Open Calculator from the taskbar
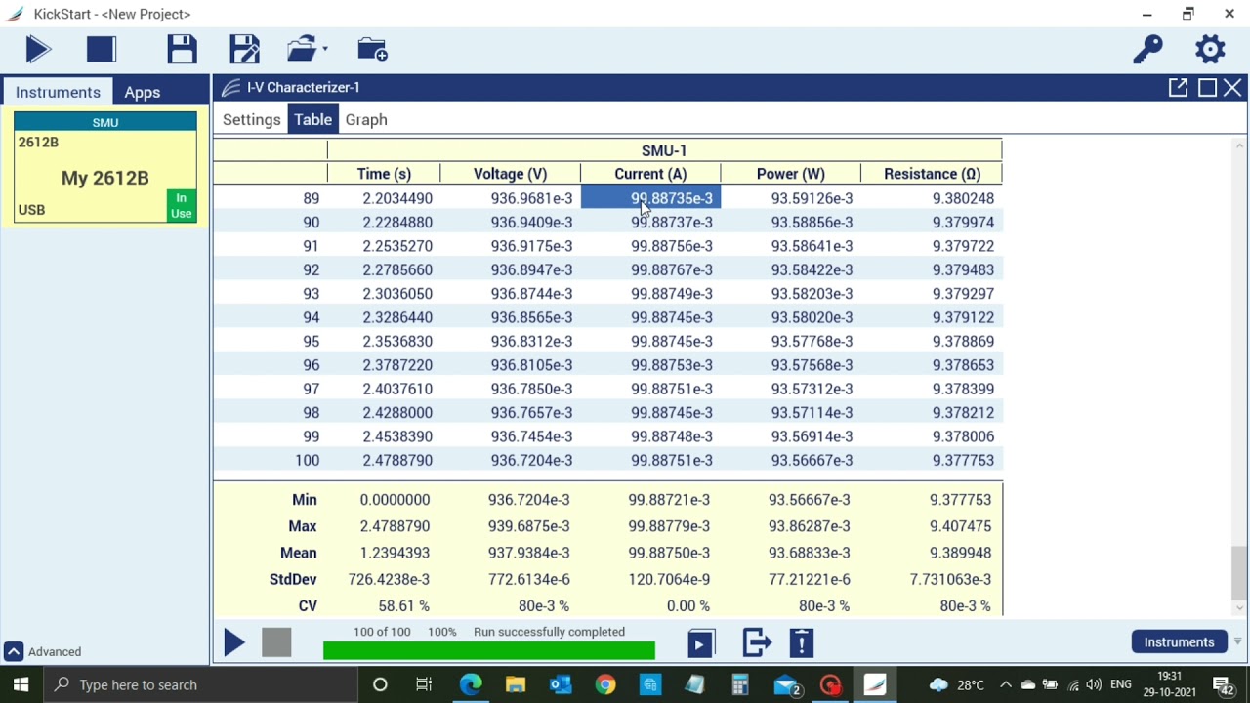 point(740,684)
